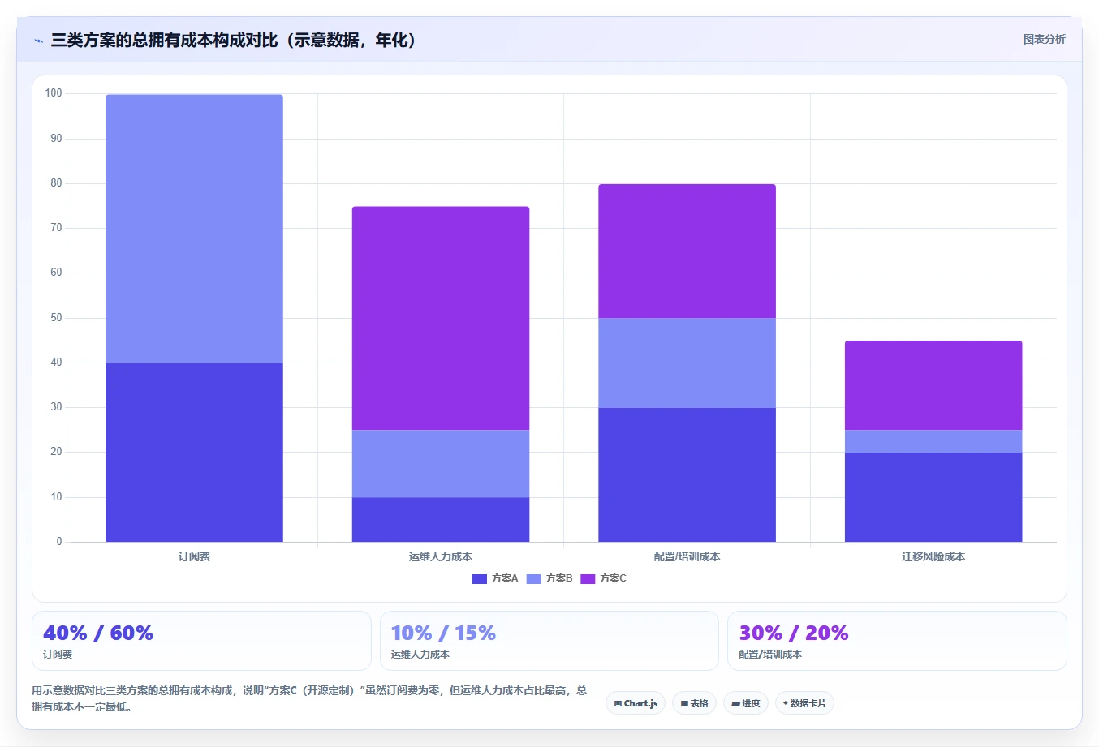Click the 方案C segment of 迁移风险成本 bar

click(x=933, y=385)
